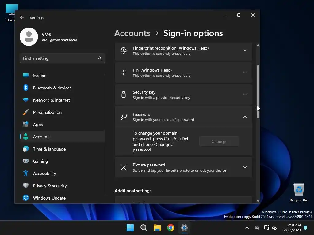
Task: Click the fingerprint icon
Action: [124, 50]
